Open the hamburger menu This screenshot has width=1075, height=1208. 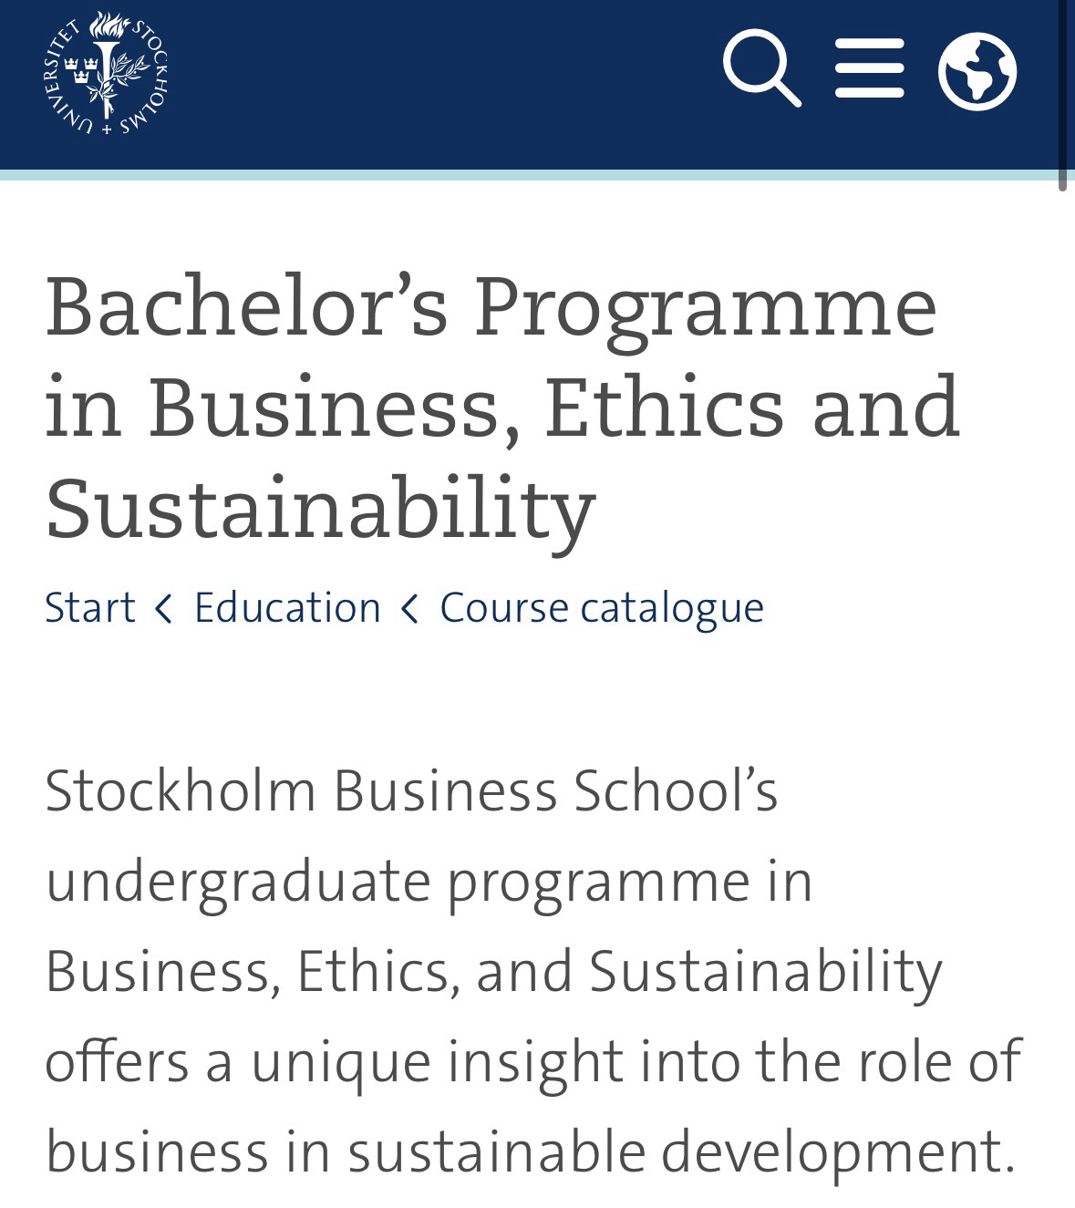point(869,68)
